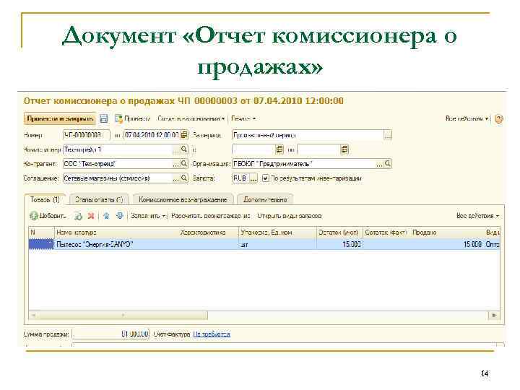This screenshot has height=390, width=520.
Task: Click Открыть виды запасов button
Action: 289,216
